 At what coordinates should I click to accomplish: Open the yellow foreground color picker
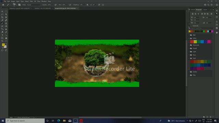pos(3,45)
